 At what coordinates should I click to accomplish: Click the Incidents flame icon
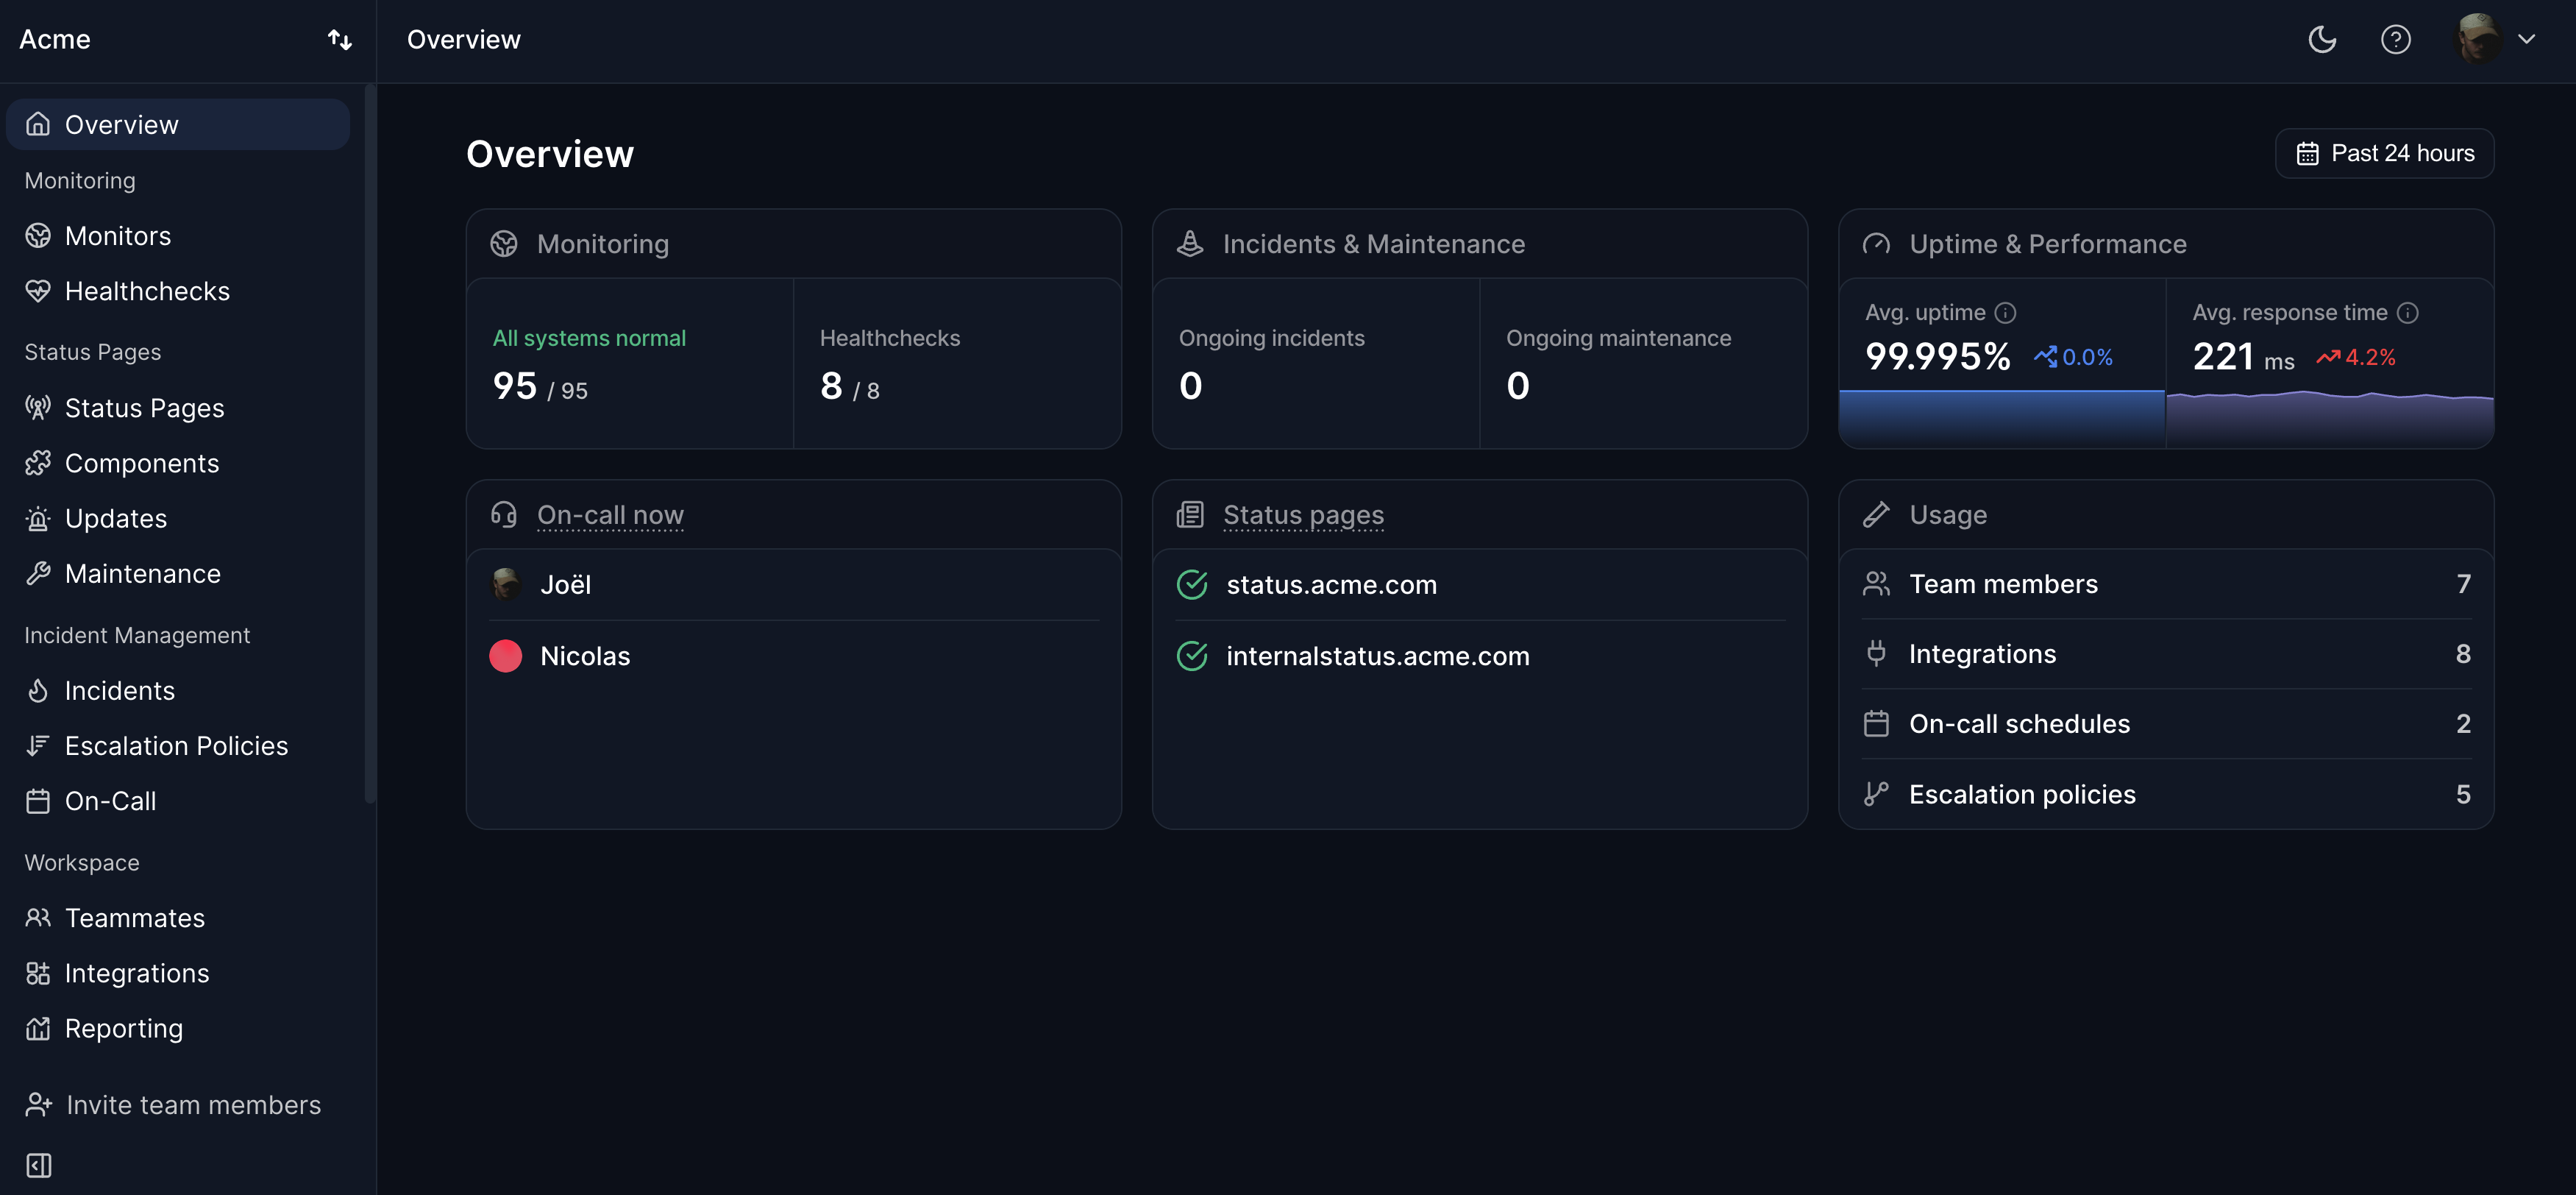click(38, 691)
